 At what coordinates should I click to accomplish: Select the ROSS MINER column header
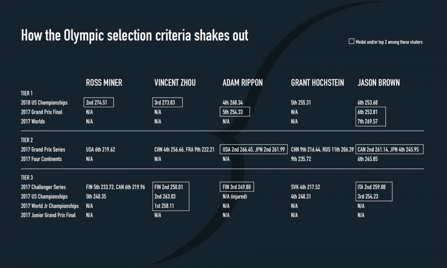tap(104, 83)
